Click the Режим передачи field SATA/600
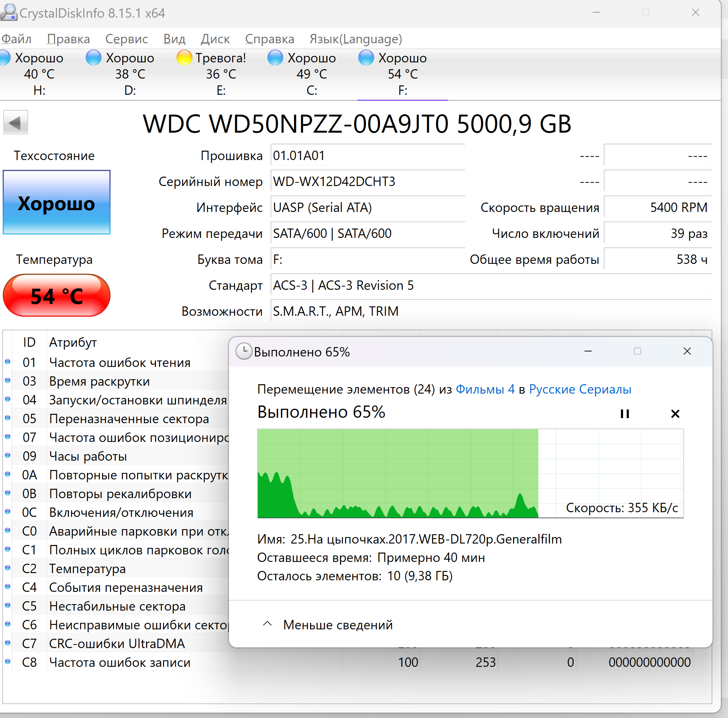 tap(368, 233)
